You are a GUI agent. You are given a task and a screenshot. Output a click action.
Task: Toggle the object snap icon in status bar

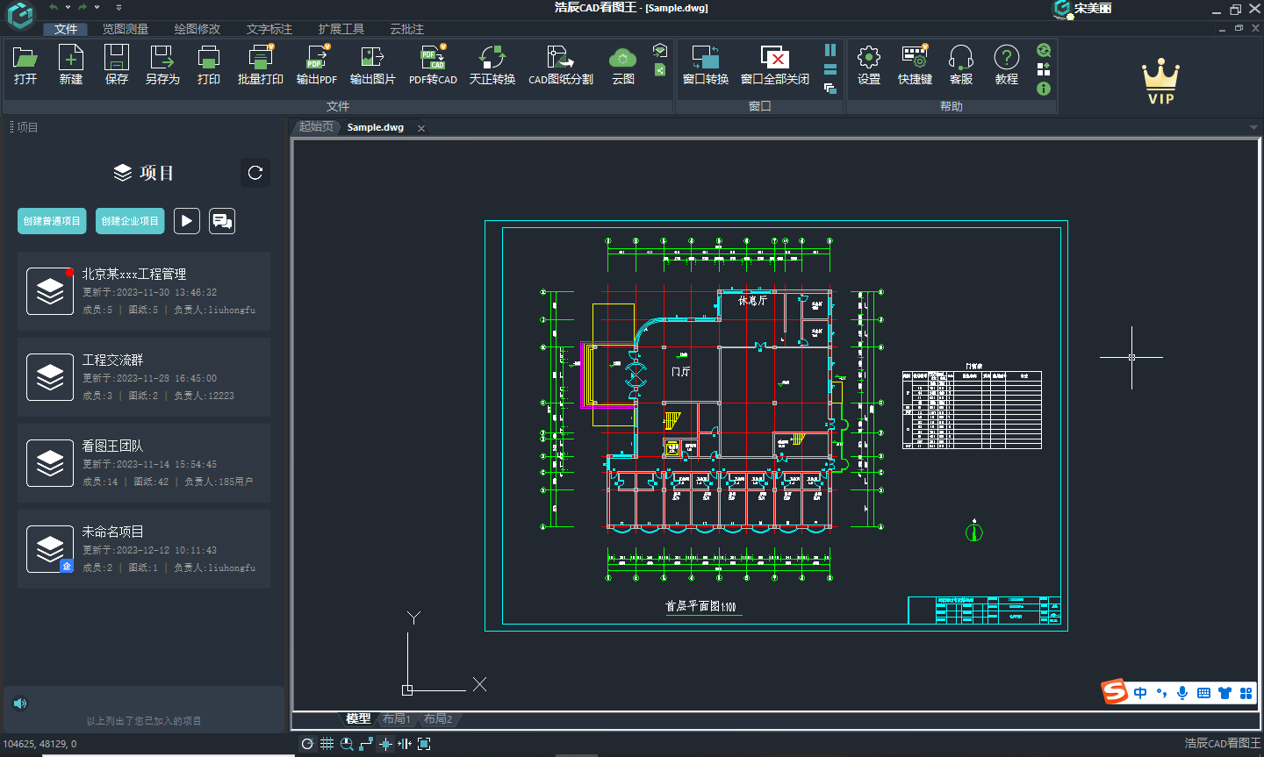[x=385, y=744]
